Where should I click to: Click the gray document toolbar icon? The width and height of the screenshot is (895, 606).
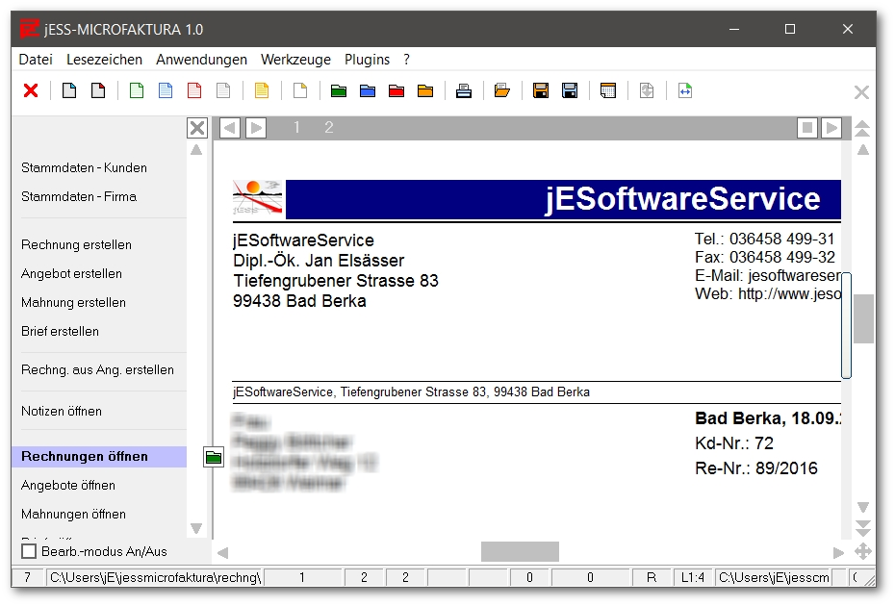223,90
